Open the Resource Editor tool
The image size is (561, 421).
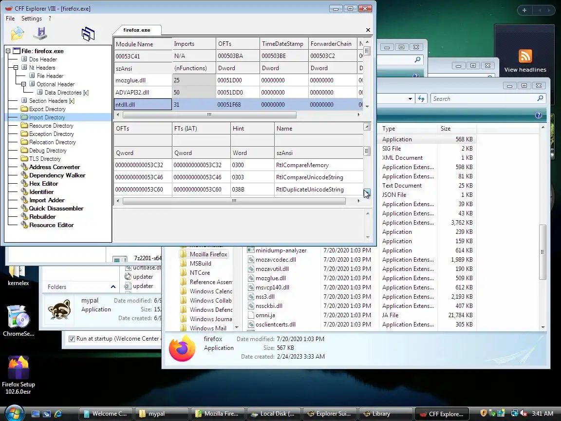[x=52, y=225]
